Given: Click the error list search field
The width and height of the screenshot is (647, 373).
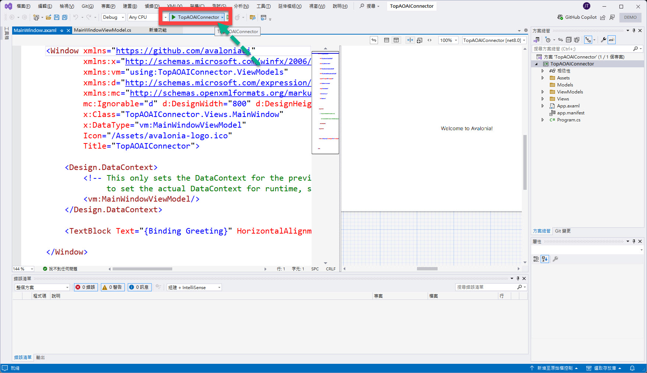Looking at the screenshot, I should [491, 287].
